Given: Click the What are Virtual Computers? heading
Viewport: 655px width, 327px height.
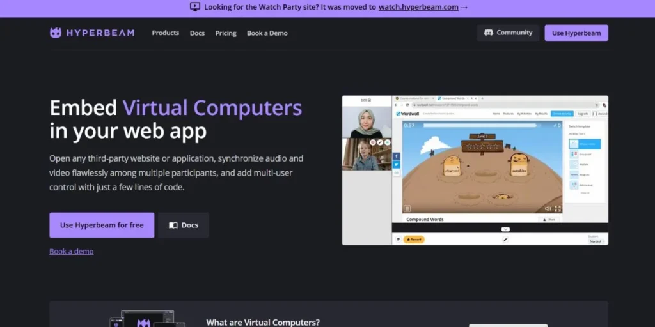Looking at the screenshot, I should tap(263, 323).
